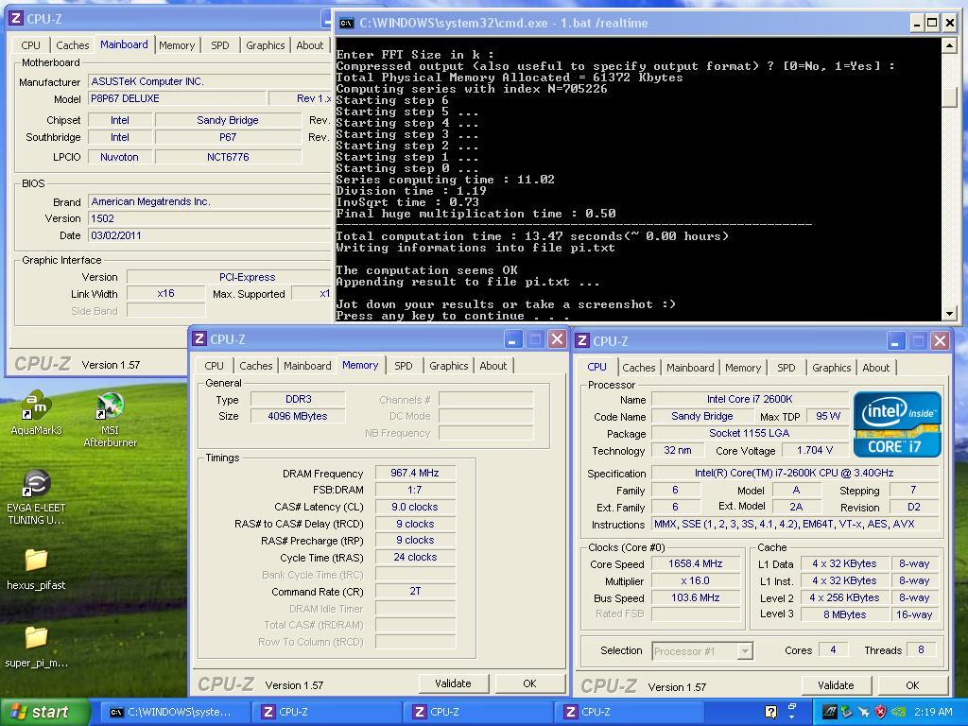Select the hexus_pifast folder on desktop

point(36,568)
